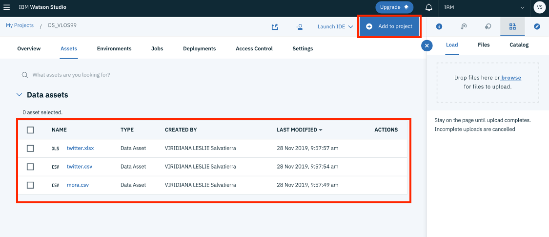Open the Launch IDE dropdown

pos(335,27)
